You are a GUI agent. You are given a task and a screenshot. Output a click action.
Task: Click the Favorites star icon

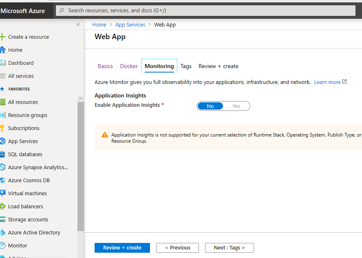click(2, 89)
